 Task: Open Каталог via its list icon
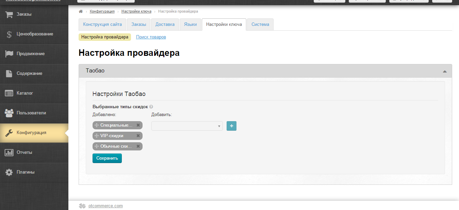9,93
